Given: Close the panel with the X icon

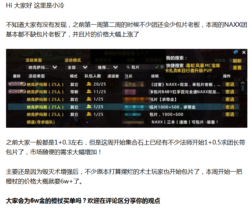Looking at the screenshot, I should (243, 52).
